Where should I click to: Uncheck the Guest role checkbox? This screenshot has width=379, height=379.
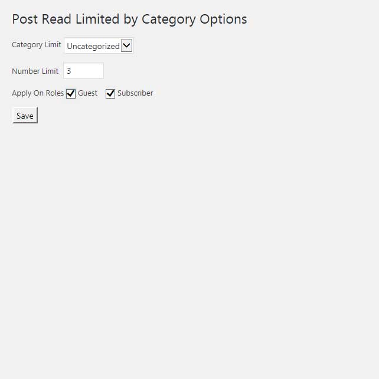(71, 93)
